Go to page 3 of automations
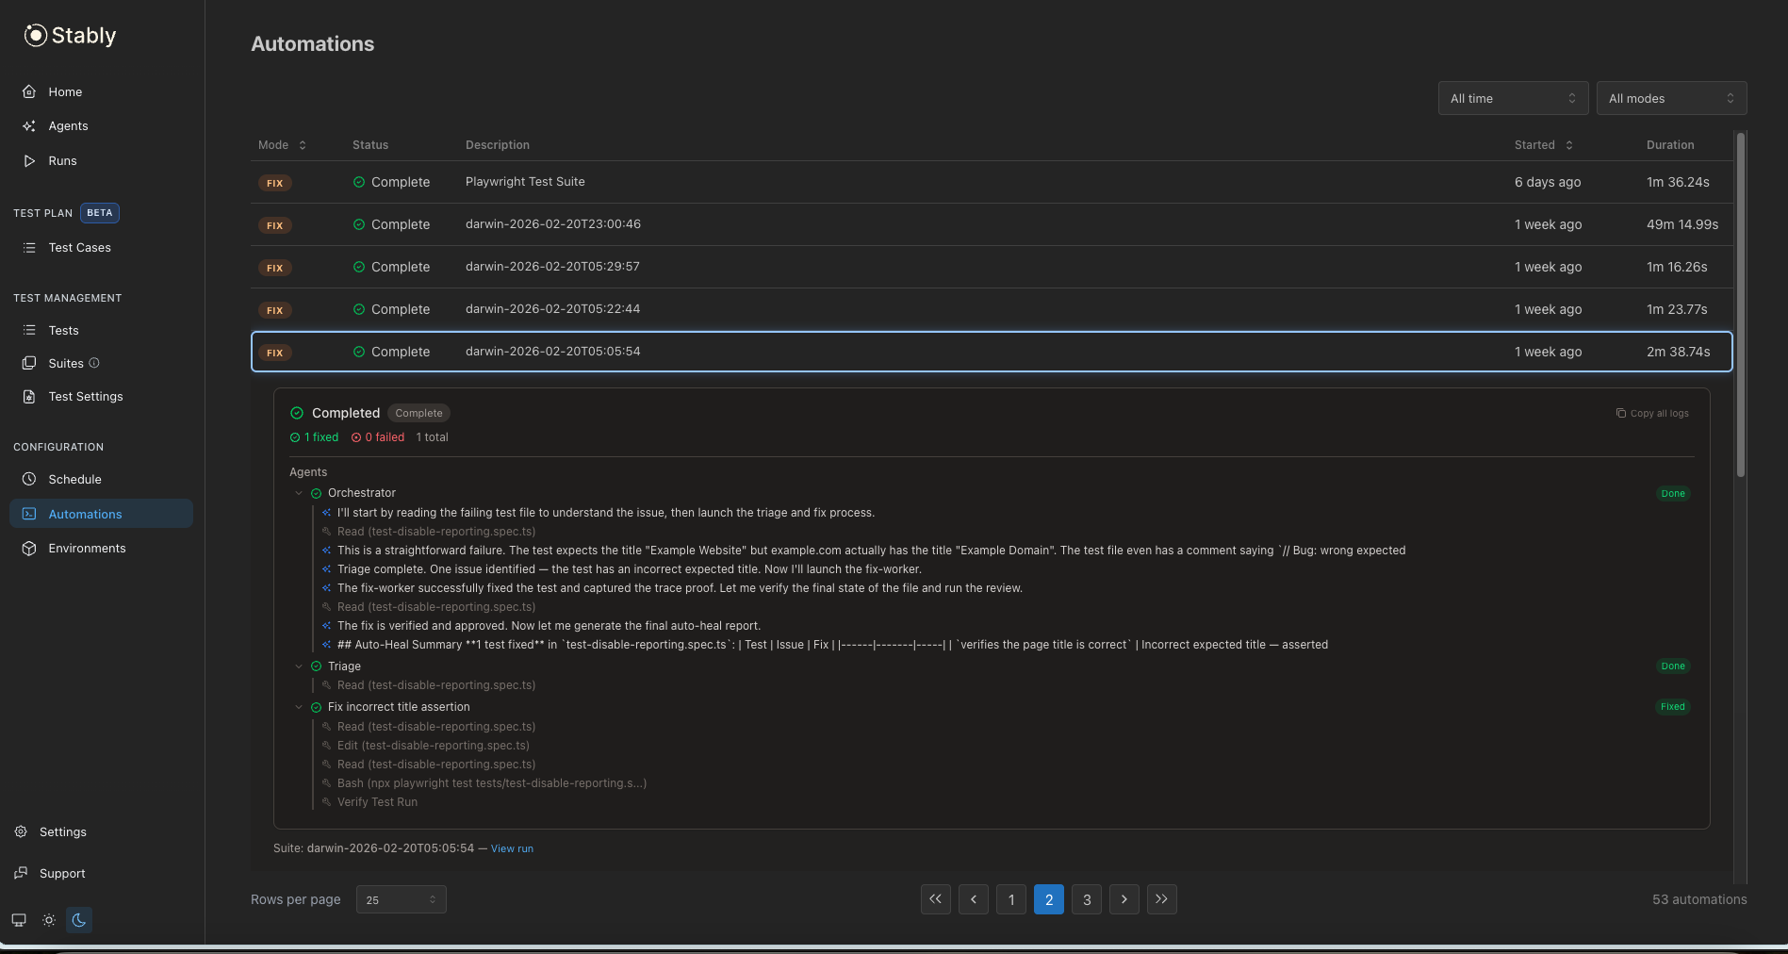 1086,899
